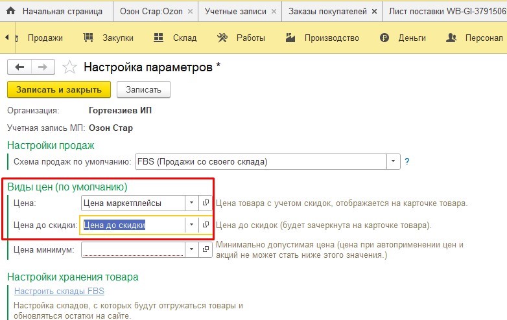Go back with the left arrow button
507x320 pixels.
tap(19, 67)
